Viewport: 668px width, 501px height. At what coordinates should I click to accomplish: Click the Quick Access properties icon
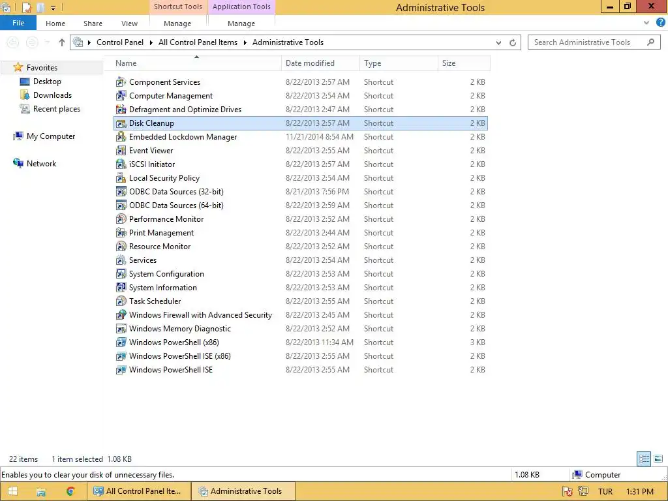pyautogui.click(x=26, y=8)
